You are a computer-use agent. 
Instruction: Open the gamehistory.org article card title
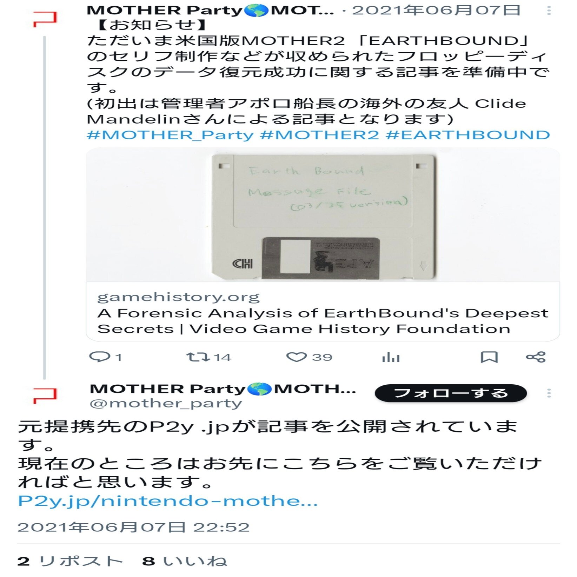point(322,321)
